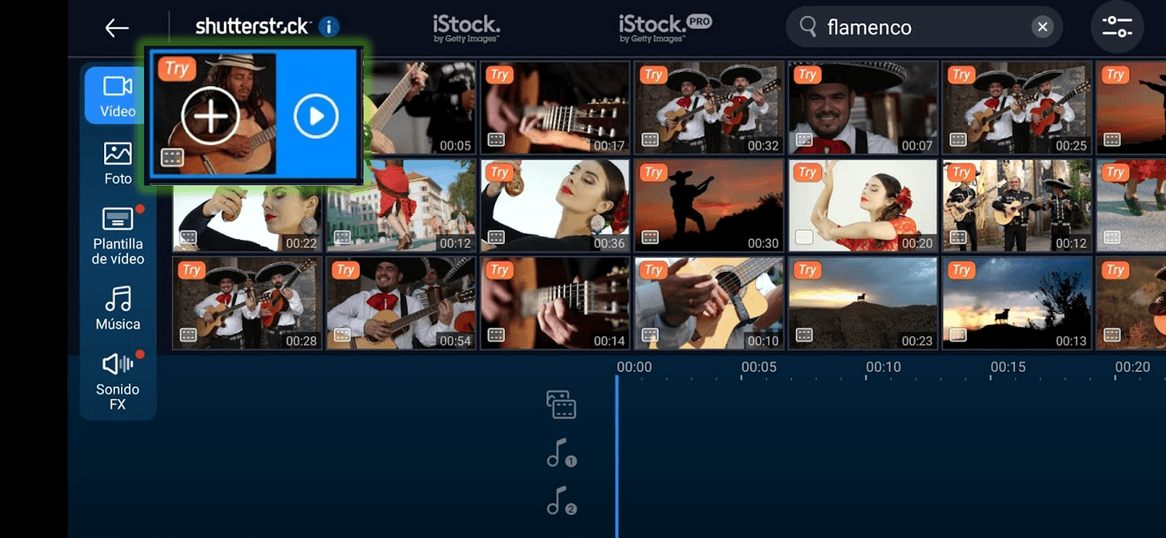The image size is (1166, 538).
Task: Select the 00:36 flamenco woman clip
Action: point(555,206)
